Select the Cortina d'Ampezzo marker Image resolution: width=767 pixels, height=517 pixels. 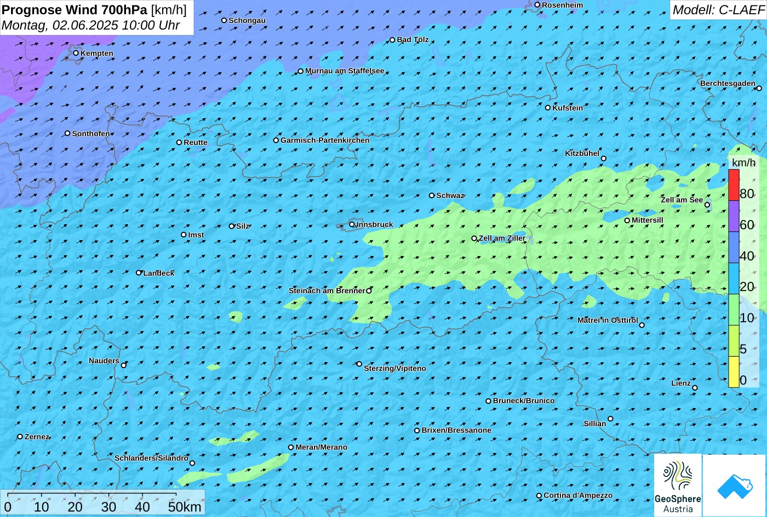pyautogui.click(x=539, y=496)
